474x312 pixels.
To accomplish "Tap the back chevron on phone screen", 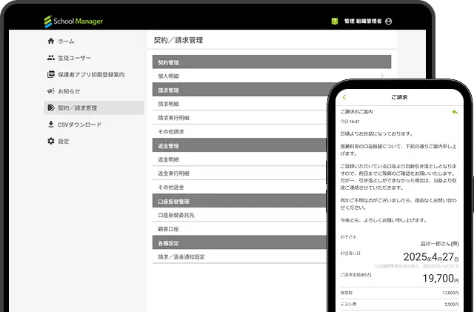I will 344,97.
